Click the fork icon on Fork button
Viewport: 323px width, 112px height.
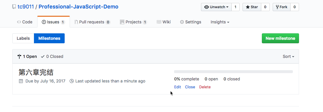pyautogui.click(x=277, y=7)
